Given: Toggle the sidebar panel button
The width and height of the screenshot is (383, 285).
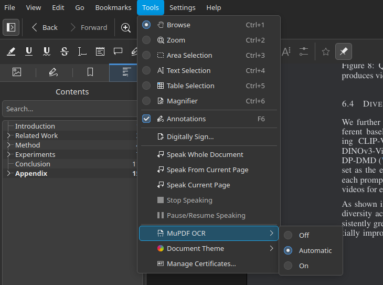Looking at the screenshot, I should pos(11,27).
